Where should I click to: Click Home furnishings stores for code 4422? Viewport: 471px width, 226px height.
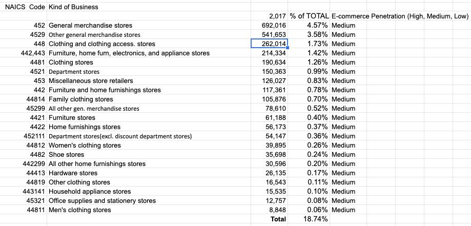click(x=149, y=127)
